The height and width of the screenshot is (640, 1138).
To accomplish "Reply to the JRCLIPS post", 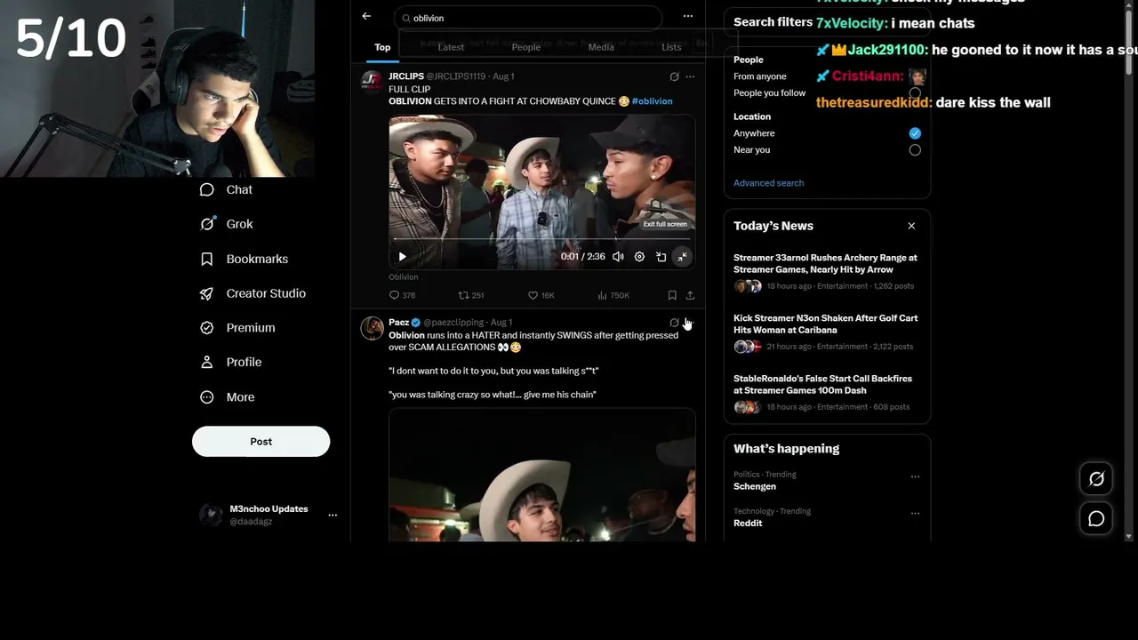I will 402,295.
